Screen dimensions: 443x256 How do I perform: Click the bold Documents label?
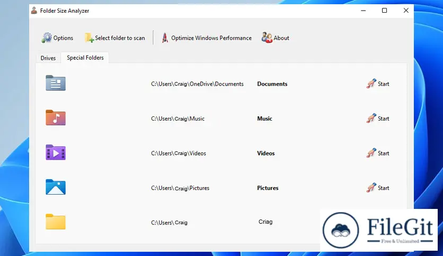(x=272, y=84)
